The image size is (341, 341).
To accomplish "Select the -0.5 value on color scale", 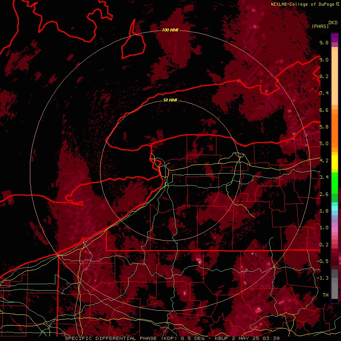I will coord(322,261).
